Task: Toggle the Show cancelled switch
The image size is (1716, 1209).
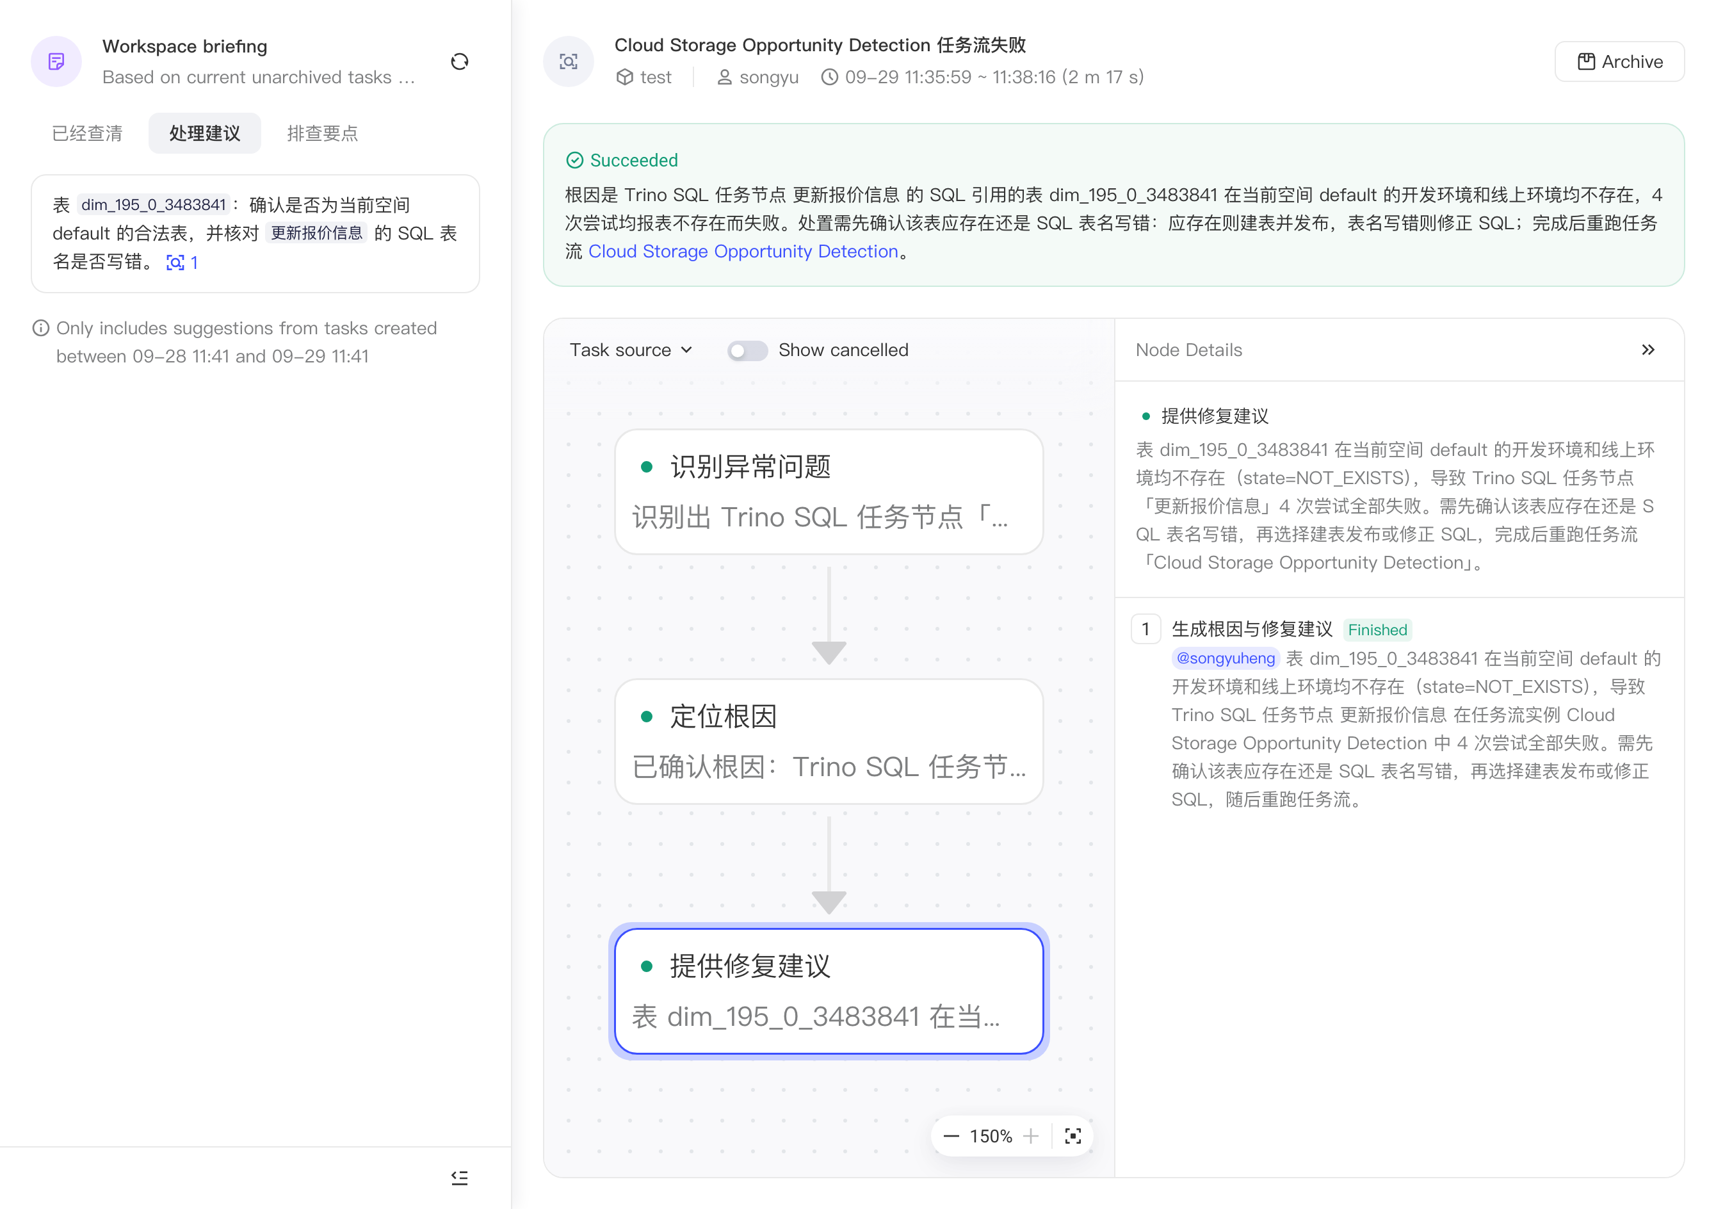Action: click(747, 350)
